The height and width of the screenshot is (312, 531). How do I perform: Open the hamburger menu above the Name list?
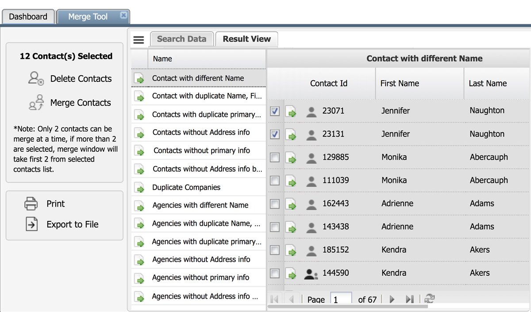pyautogui.click(x=139, y=40)
